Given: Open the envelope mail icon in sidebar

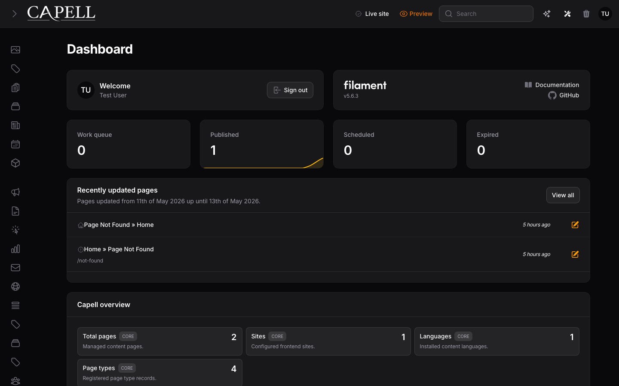Looking at the screenshot, I should pyautogui.click(x=15, y=268).
